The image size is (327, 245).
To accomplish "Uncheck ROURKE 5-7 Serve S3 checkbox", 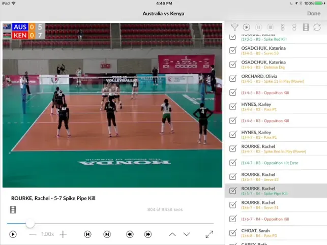I will 233,176.
